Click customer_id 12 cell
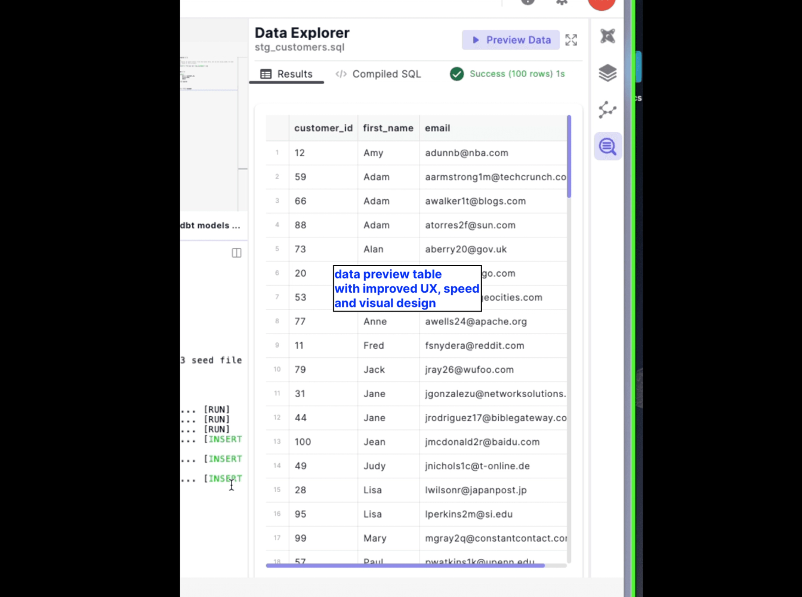 [x=323, y=153]
